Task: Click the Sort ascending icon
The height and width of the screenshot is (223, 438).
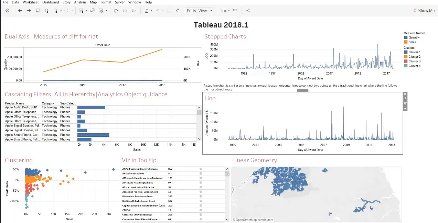Action: (x=125, y=11)
